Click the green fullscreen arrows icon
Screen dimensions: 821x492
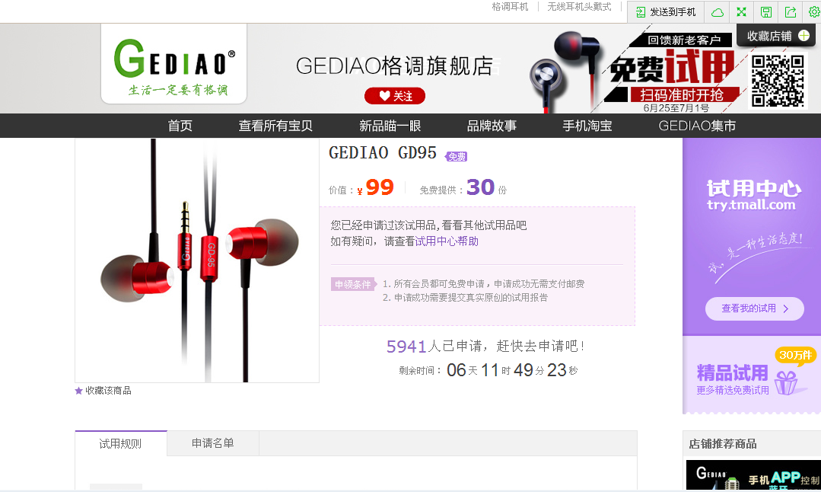pos(741,12)
